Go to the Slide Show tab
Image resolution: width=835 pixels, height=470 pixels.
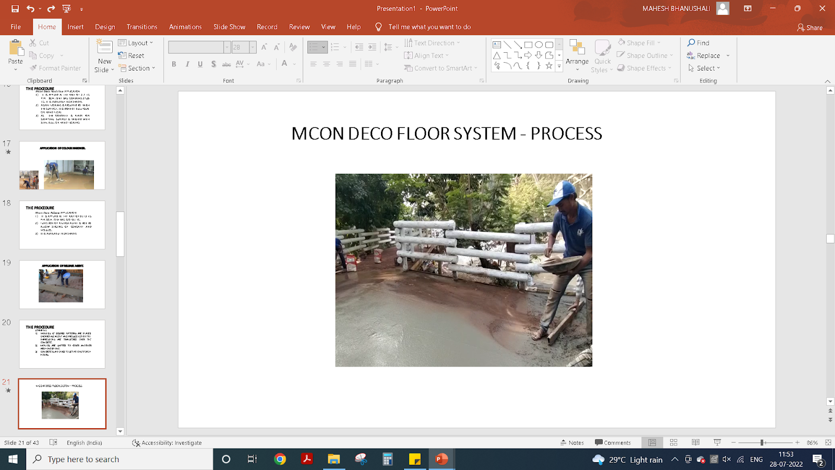[x=229, y=27]
